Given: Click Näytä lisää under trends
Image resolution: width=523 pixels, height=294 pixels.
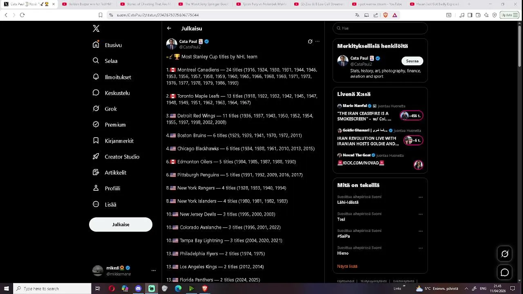Looking at the screenshot, I should click(x=347, y=266).
